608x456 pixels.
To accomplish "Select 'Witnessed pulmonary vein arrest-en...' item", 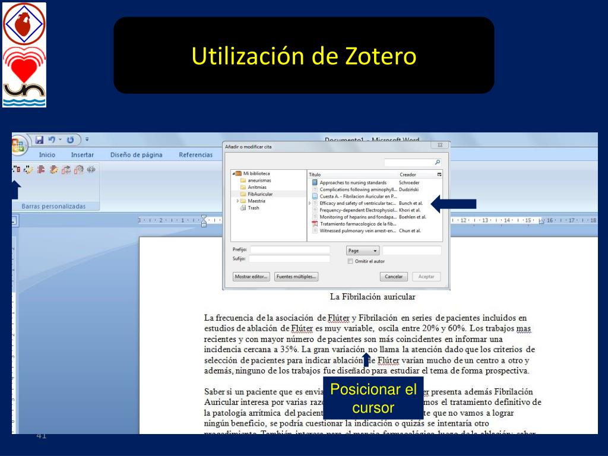I will pos(375,231).
